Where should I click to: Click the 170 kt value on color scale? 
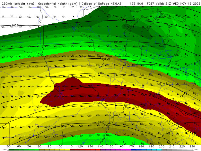point(131,146)
